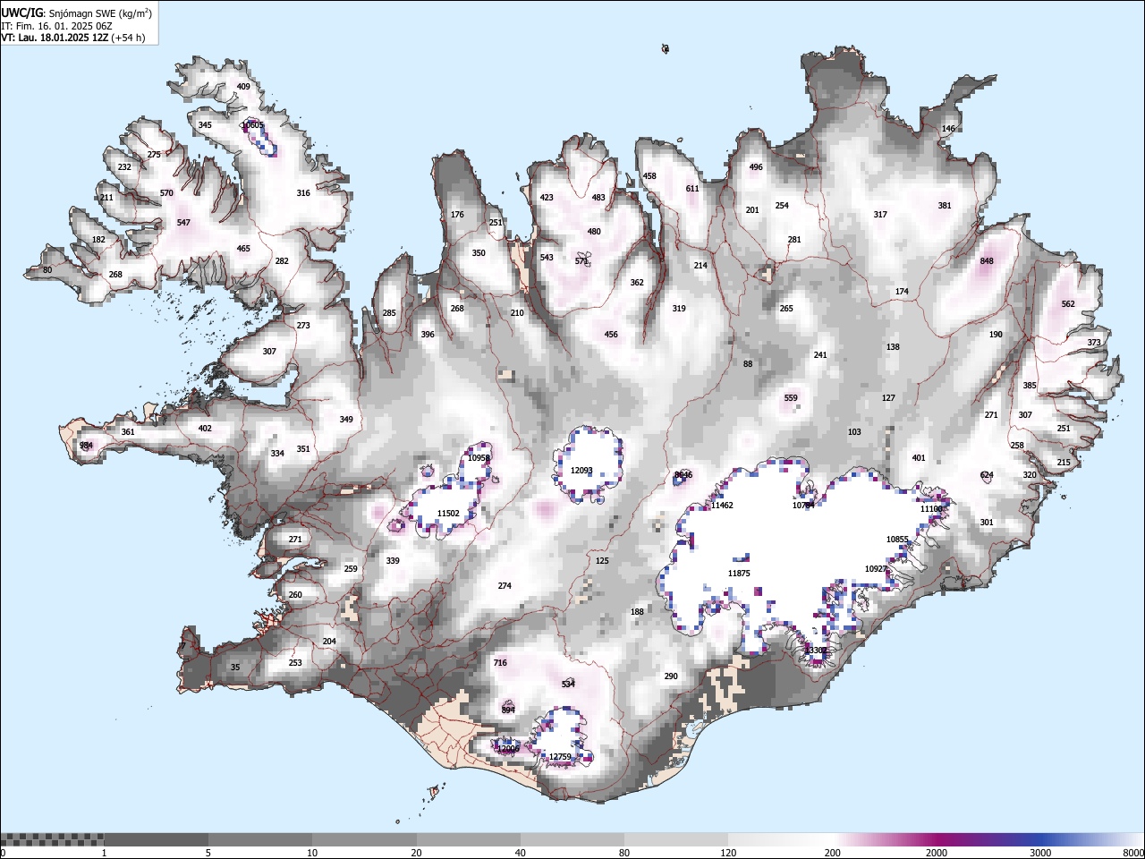The image size is (1145, 859).
Task: Click the map value '176'
Action: (x=457, y=215)
